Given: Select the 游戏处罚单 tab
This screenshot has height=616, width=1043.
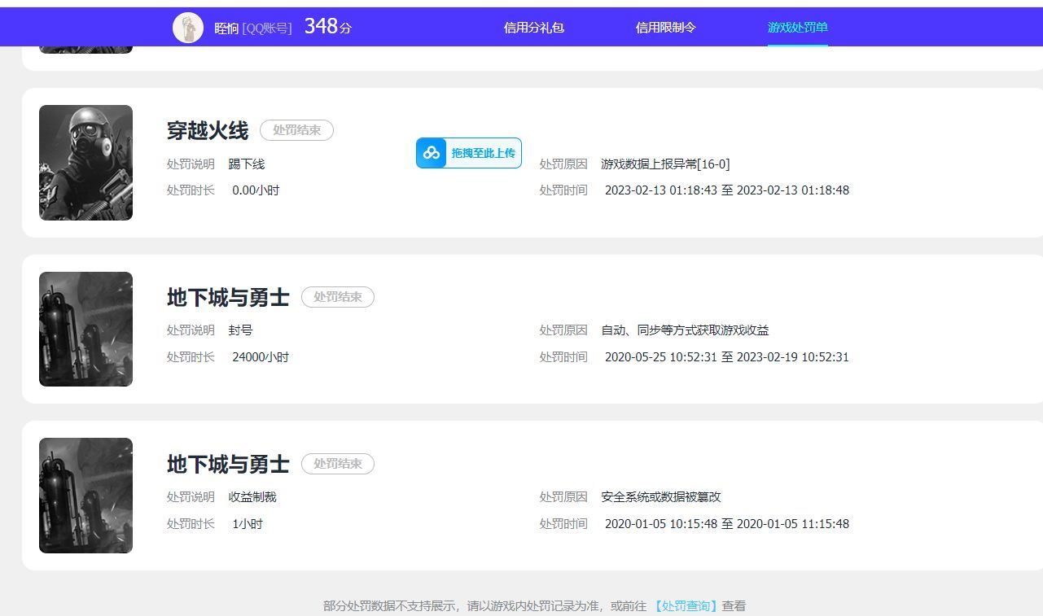Looking at the screenshot, I should [x=797, y=28].
